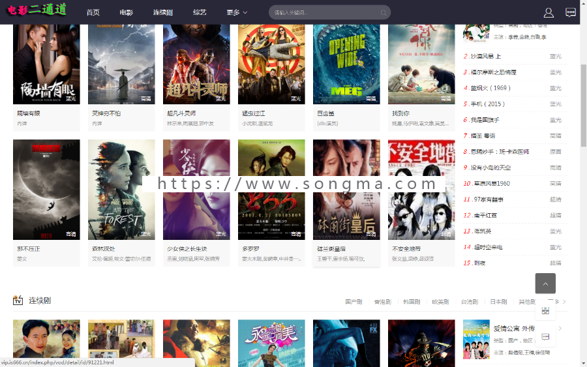Click the 爱情公寓 外传 title text
The image size is (587, 367).
(x=514, y=329)
